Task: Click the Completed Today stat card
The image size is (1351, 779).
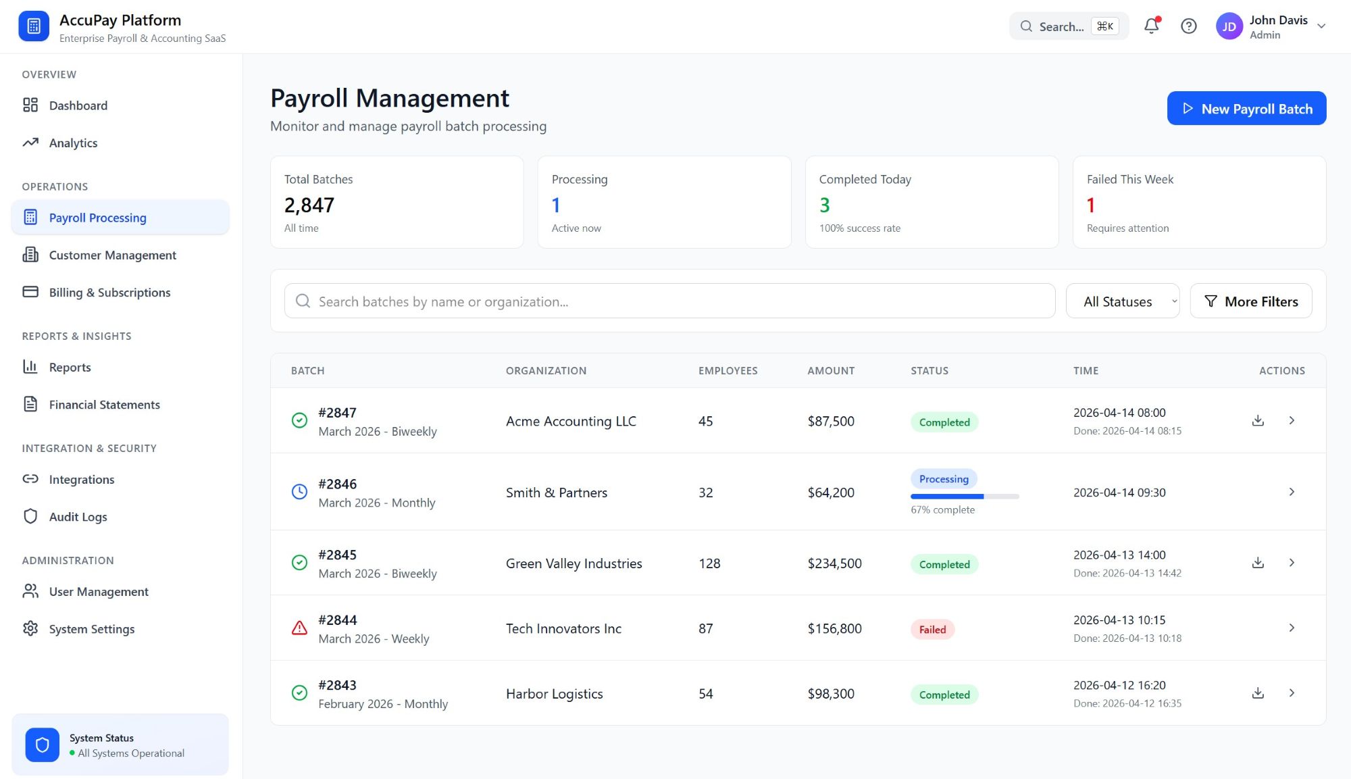Action: pos(932,202)
